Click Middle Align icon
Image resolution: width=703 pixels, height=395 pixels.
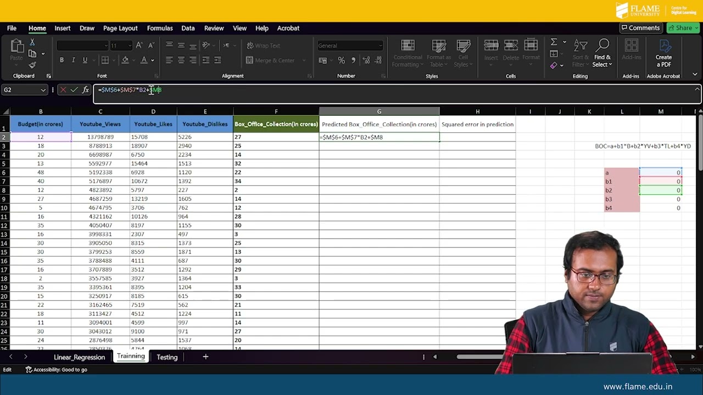(x=181, y=46)
